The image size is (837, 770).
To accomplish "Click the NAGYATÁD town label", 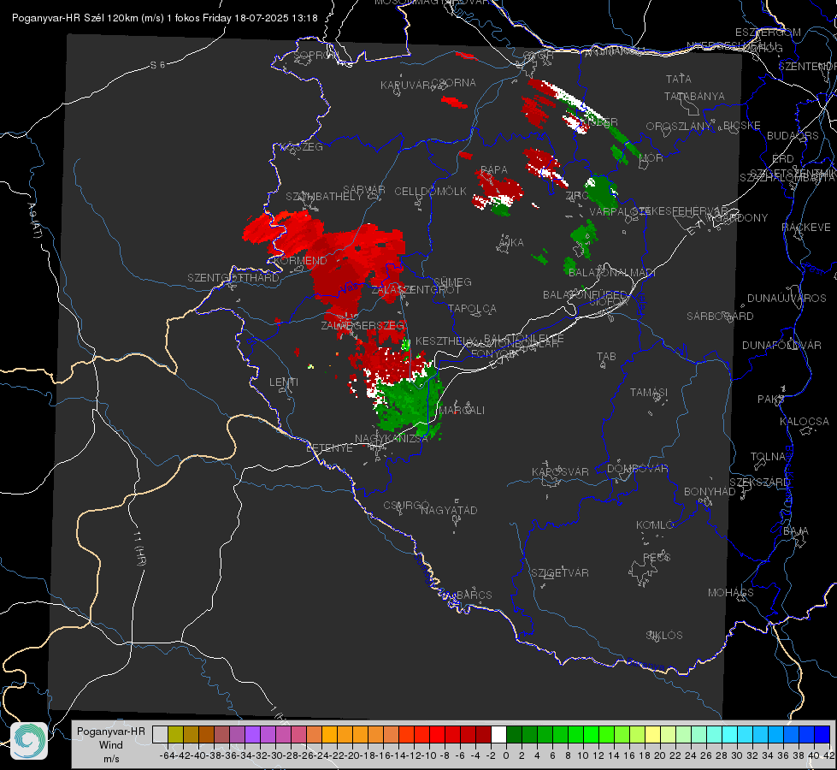I will click(x=449, y=510).
